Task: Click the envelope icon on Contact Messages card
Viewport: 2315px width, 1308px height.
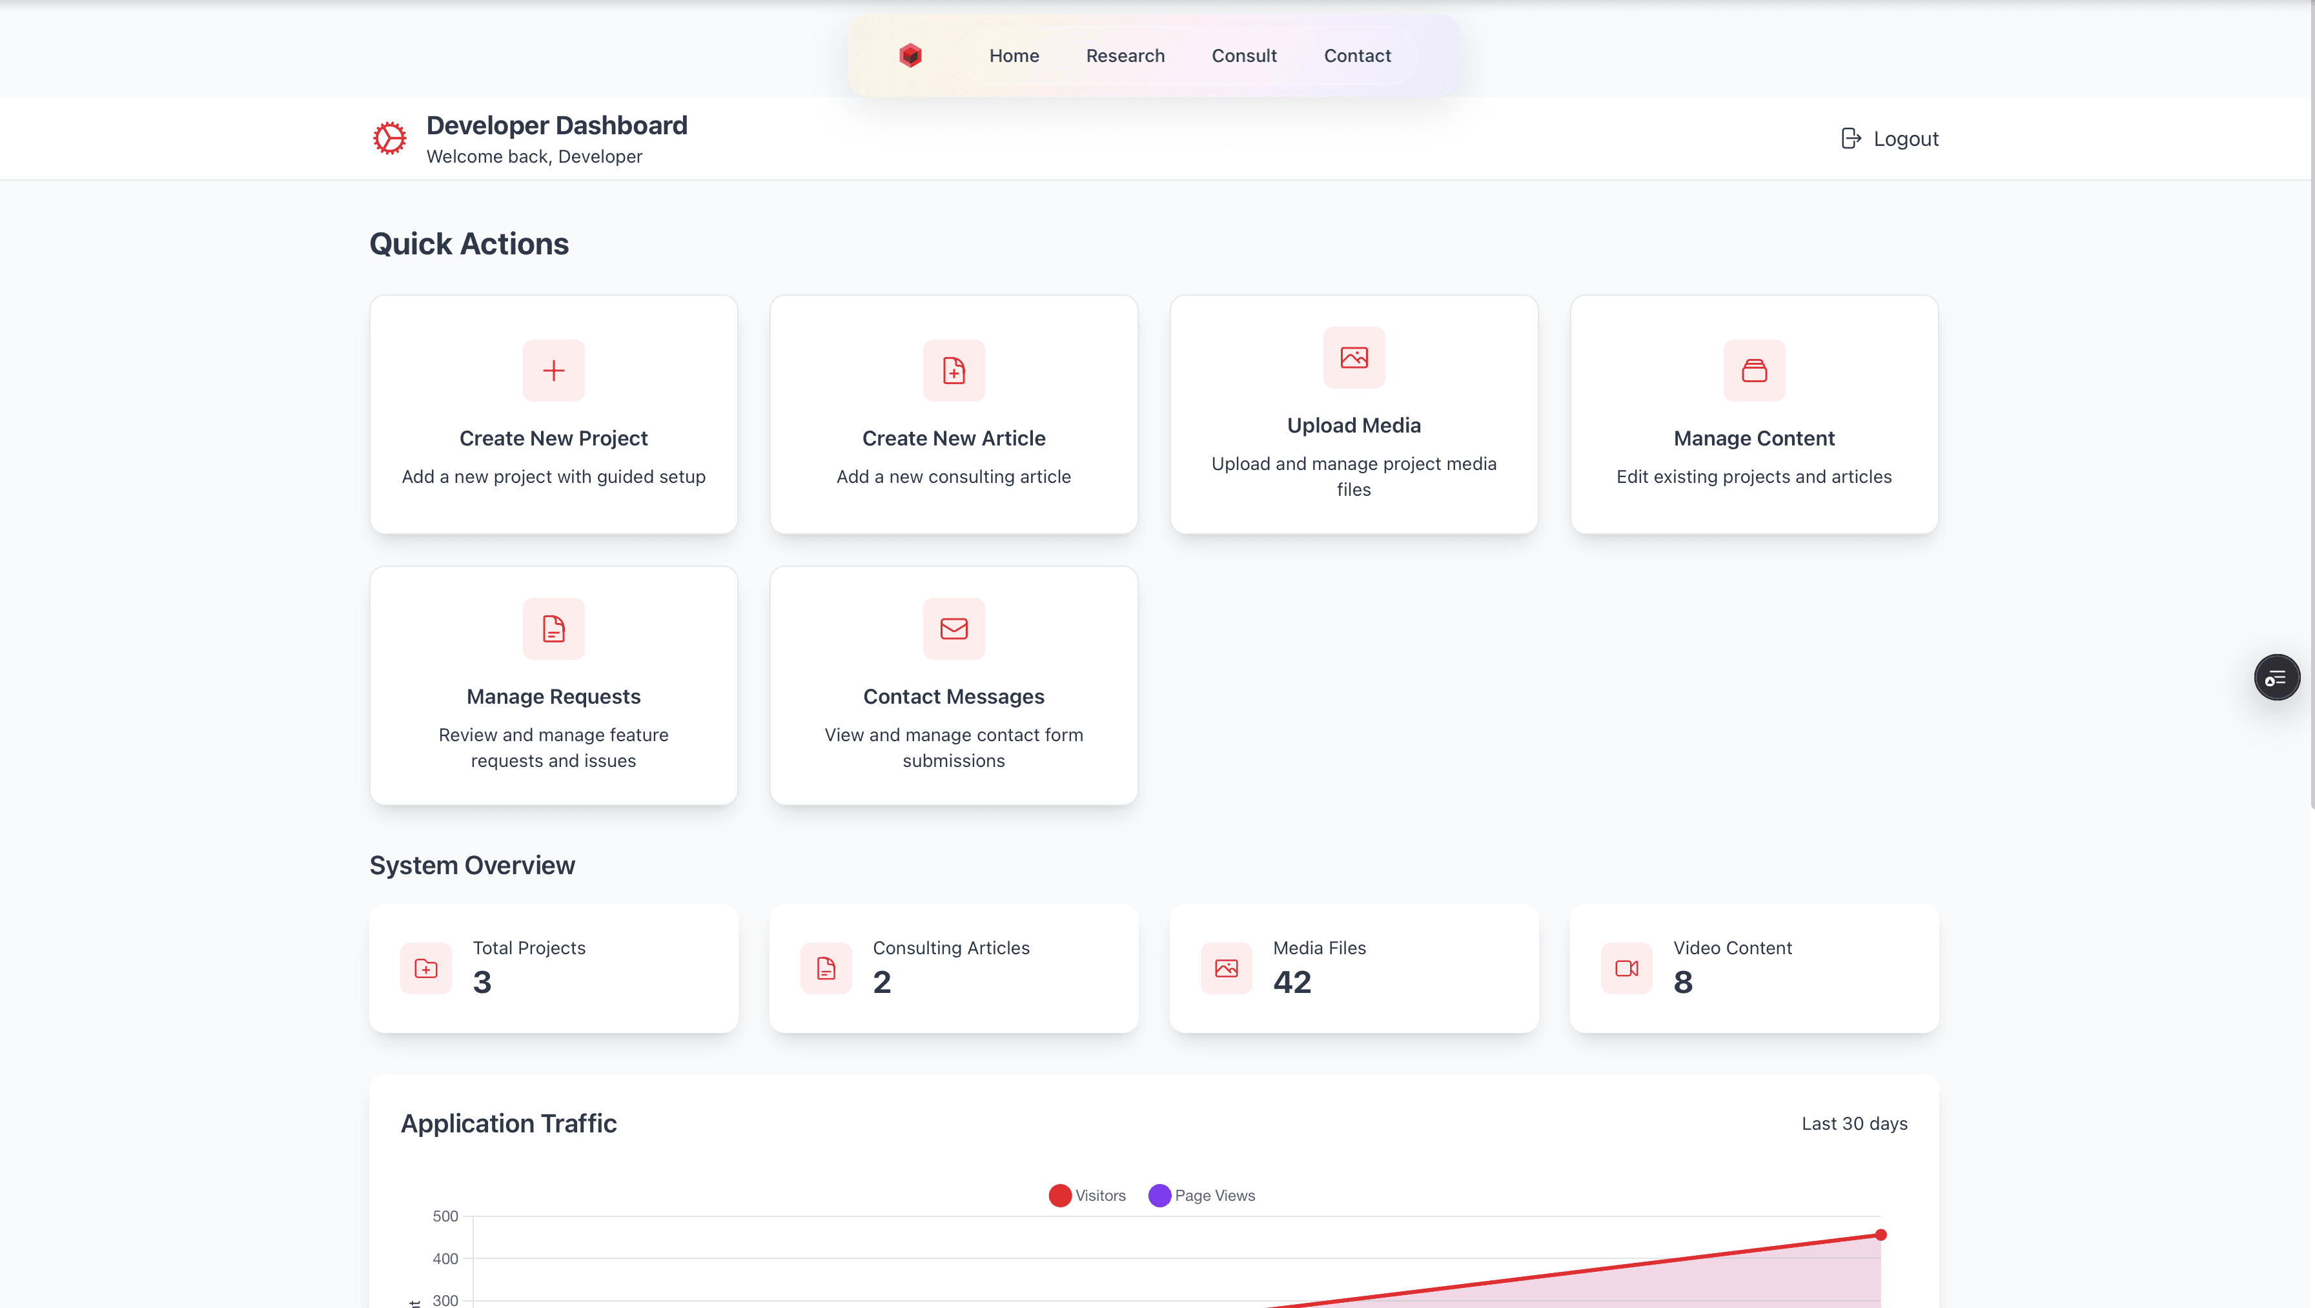Action: (954, 628)
